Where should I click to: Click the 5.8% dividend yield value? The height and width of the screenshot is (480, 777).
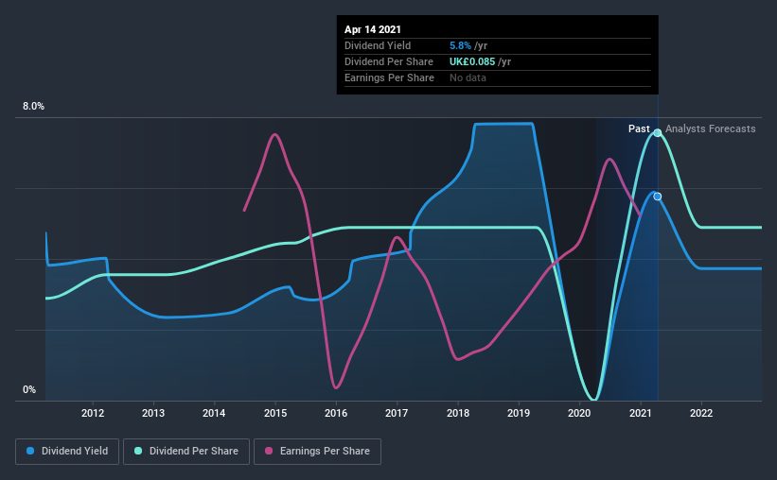click(460, 45)
